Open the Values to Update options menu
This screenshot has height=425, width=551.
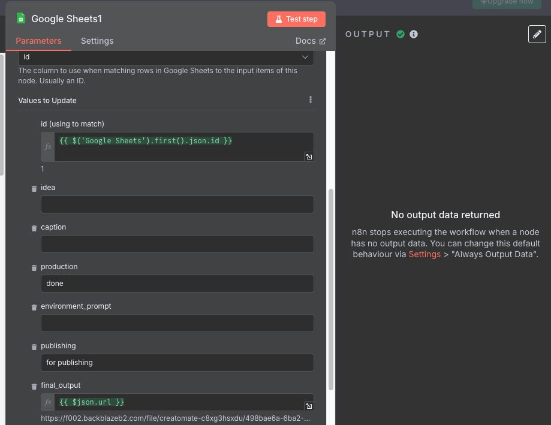coord(310,100)
